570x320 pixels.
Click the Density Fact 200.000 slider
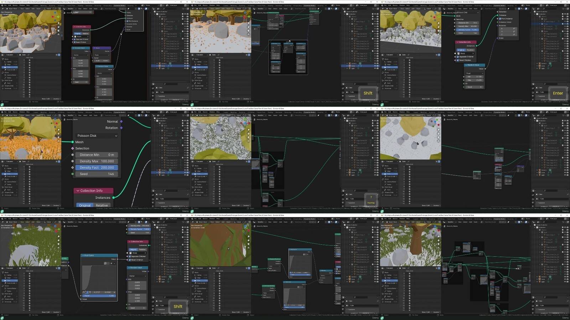(x=97, y=168)
